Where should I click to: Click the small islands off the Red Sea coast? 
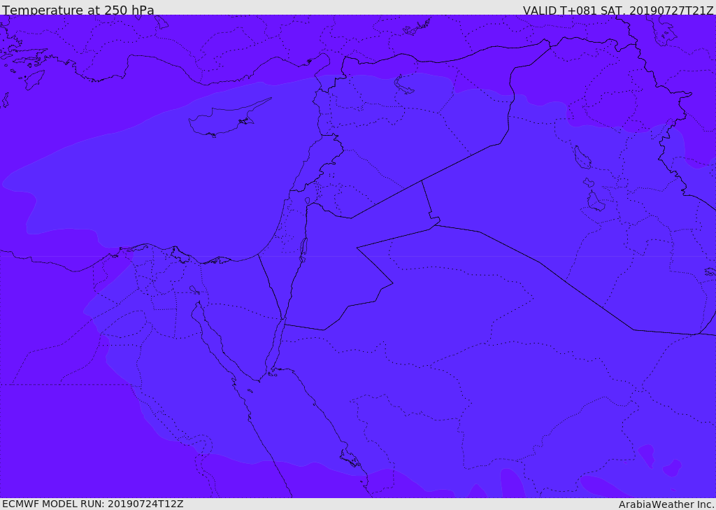[x=350, y=459]
